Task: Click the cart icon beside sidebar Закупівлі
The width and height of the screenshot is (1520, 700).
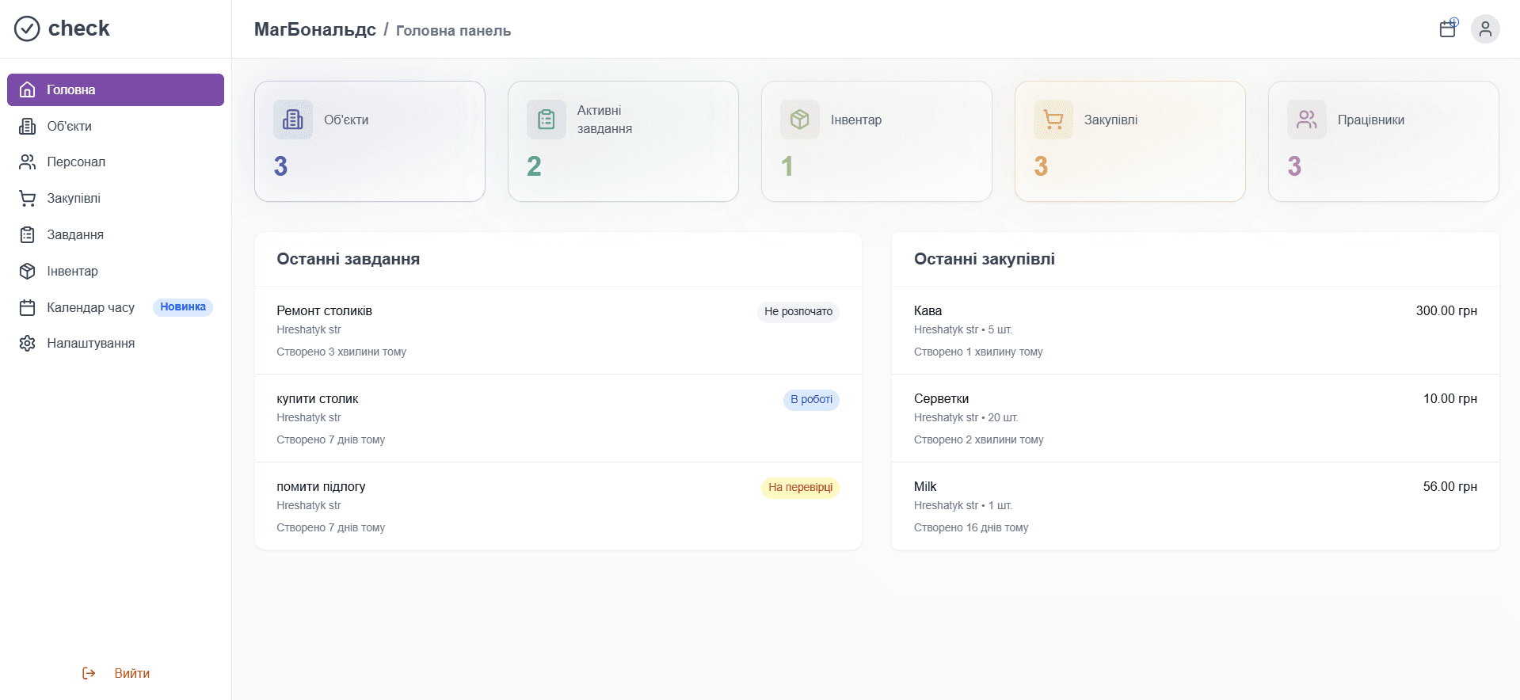Action: click(28, 198)
